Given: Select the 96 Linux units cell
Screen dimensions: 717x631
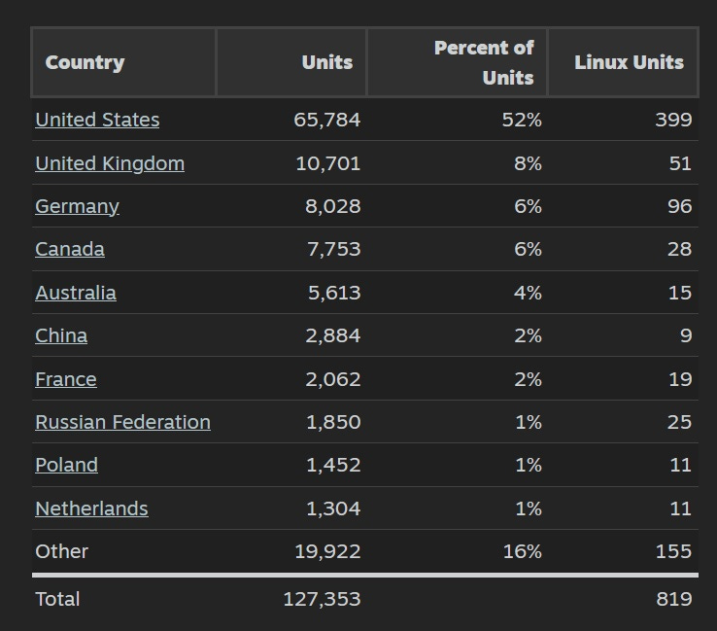Looking at the screenshot, I should point(679,206).
